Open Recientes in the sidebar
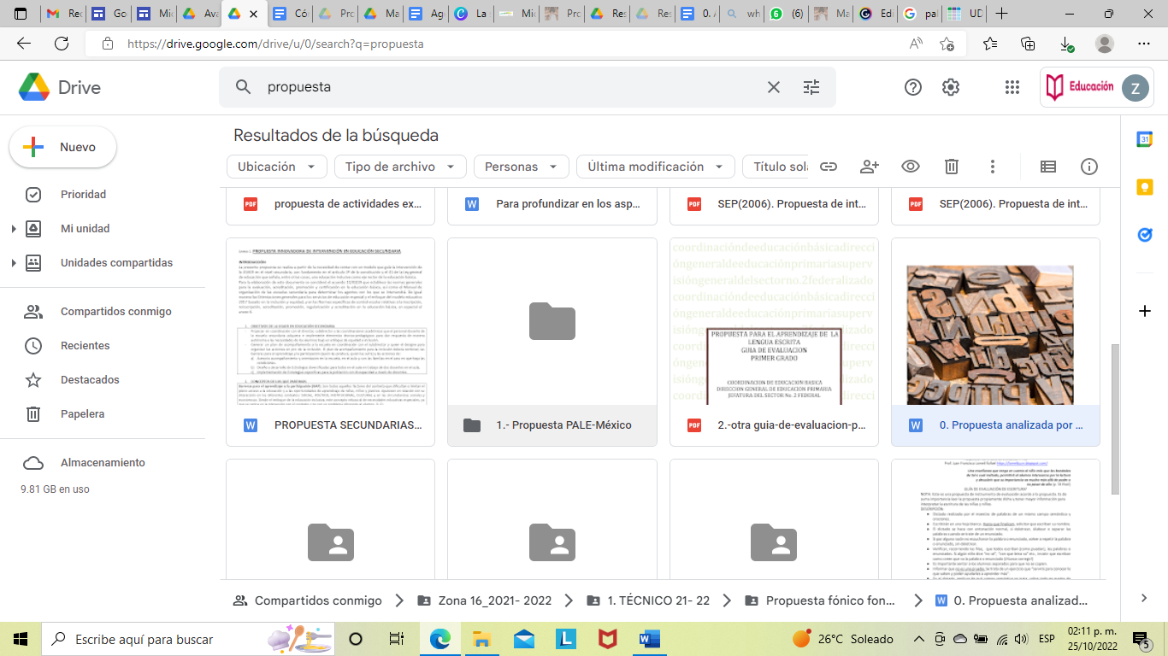This screenshot has width=1168, height=656. tap(85, 346)
